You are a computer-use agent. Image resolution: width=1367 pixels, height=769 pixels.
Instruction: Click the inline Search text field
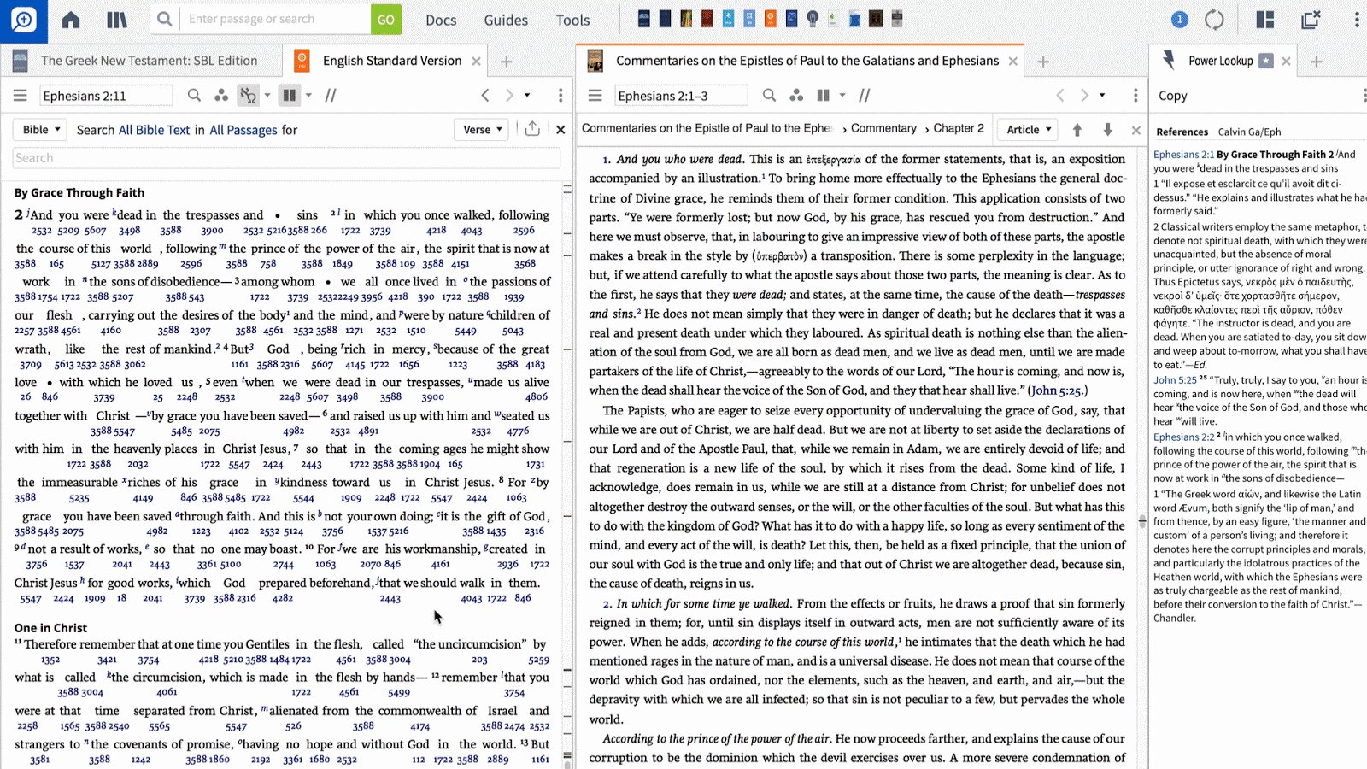click(286, 158)
